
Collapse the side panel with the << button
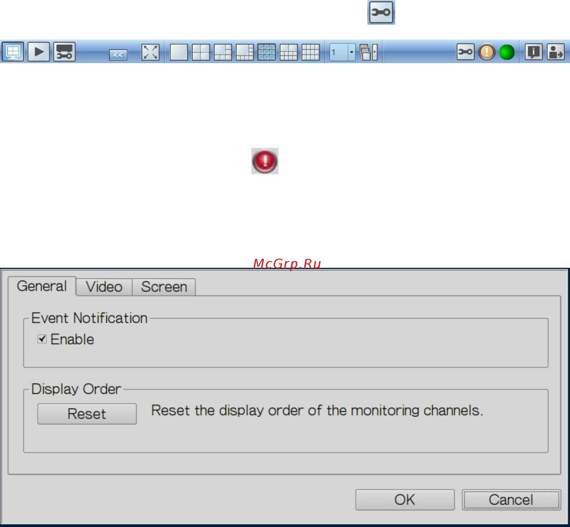tap(118, 55)
